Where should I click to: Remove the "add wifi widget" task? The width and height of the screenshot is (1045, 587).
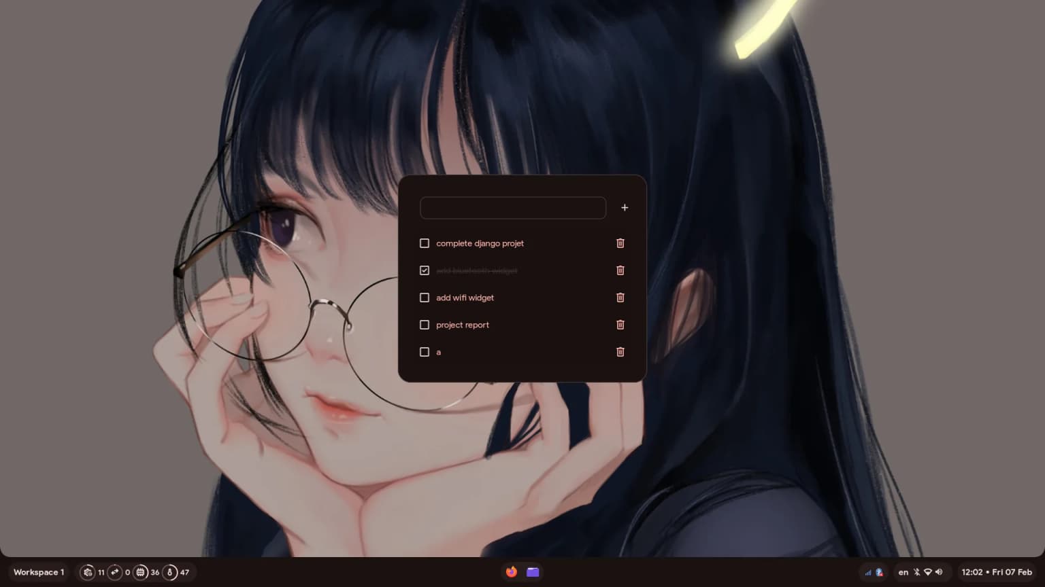(x=620, y=298)
